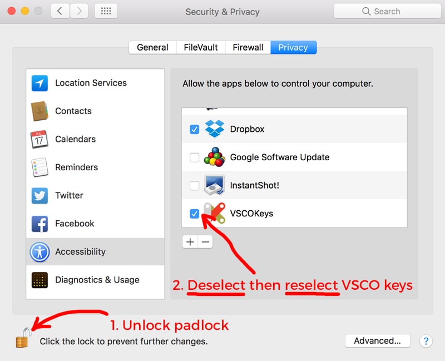The width and height of the screenshot is (445, 361).
Task: Select the Contacts book icon
Action: (x=39, y=111)
